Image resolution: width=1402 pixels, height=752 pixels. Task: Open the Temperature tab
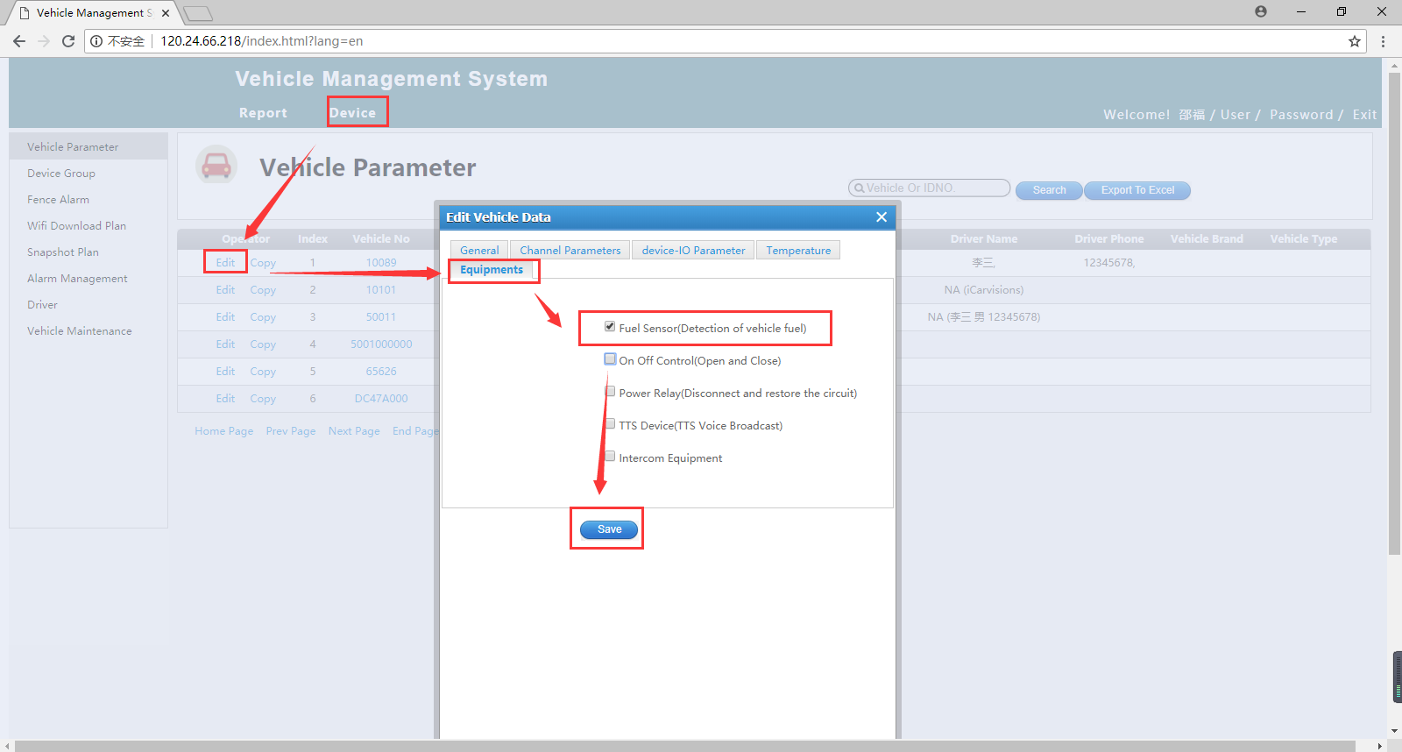pyautogui.click(x=798, y=251)
